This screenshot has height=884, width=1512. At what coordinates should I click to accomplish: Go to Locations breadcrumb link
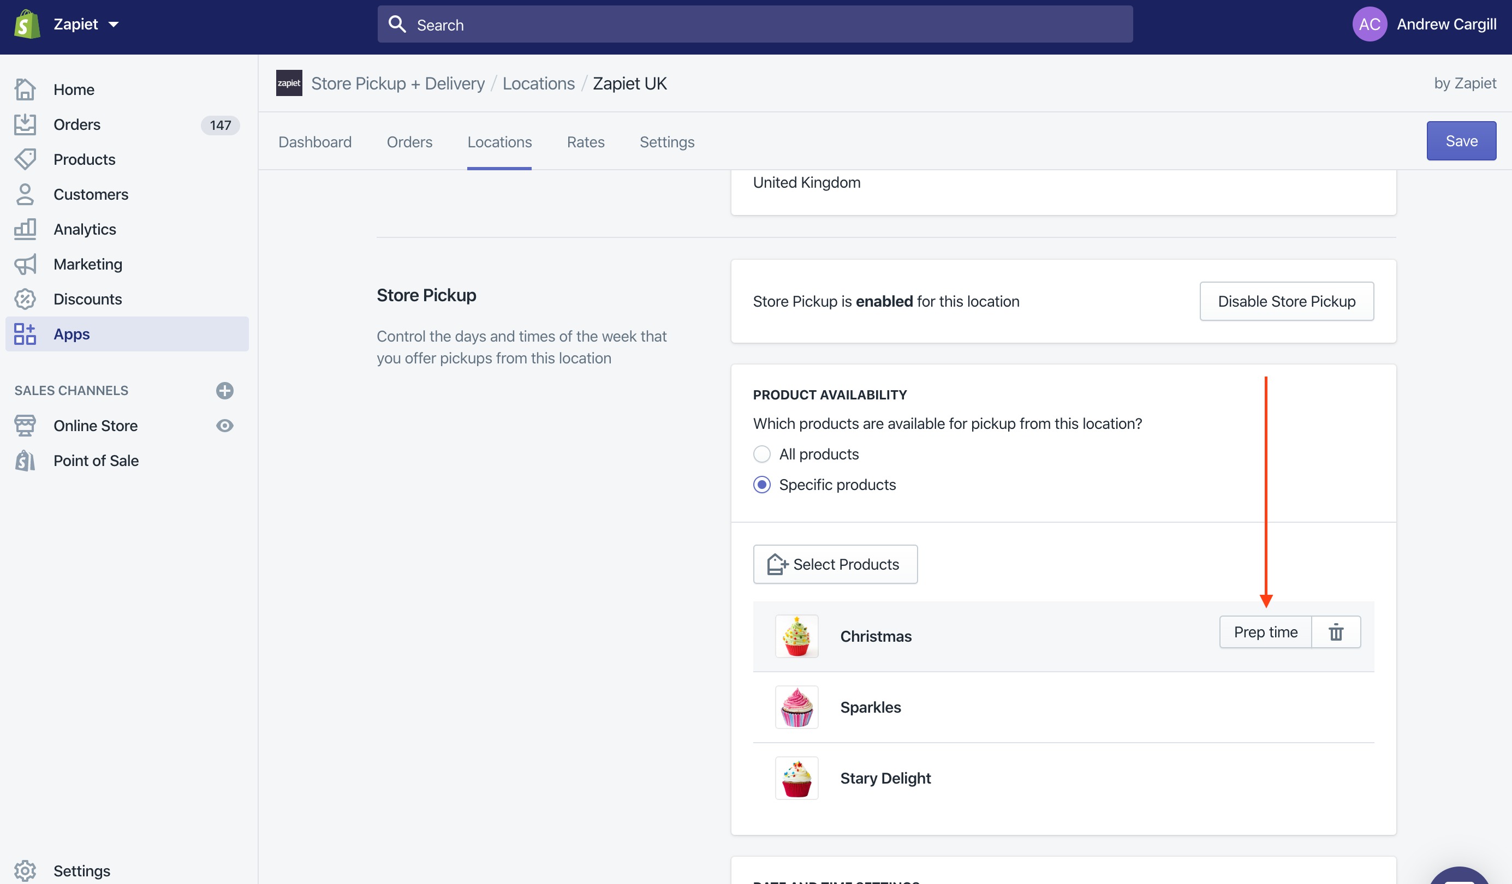[x=538, y=83]
